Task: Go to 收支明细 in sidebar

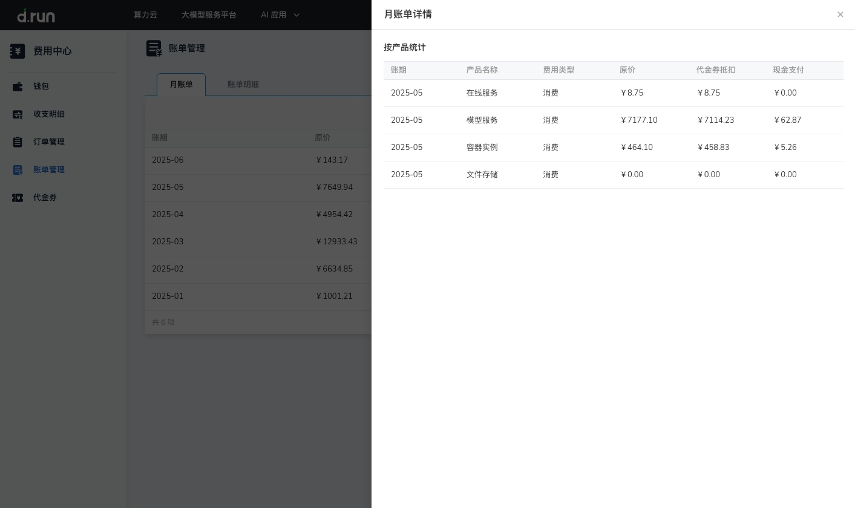Action: (x=49, y=114)
